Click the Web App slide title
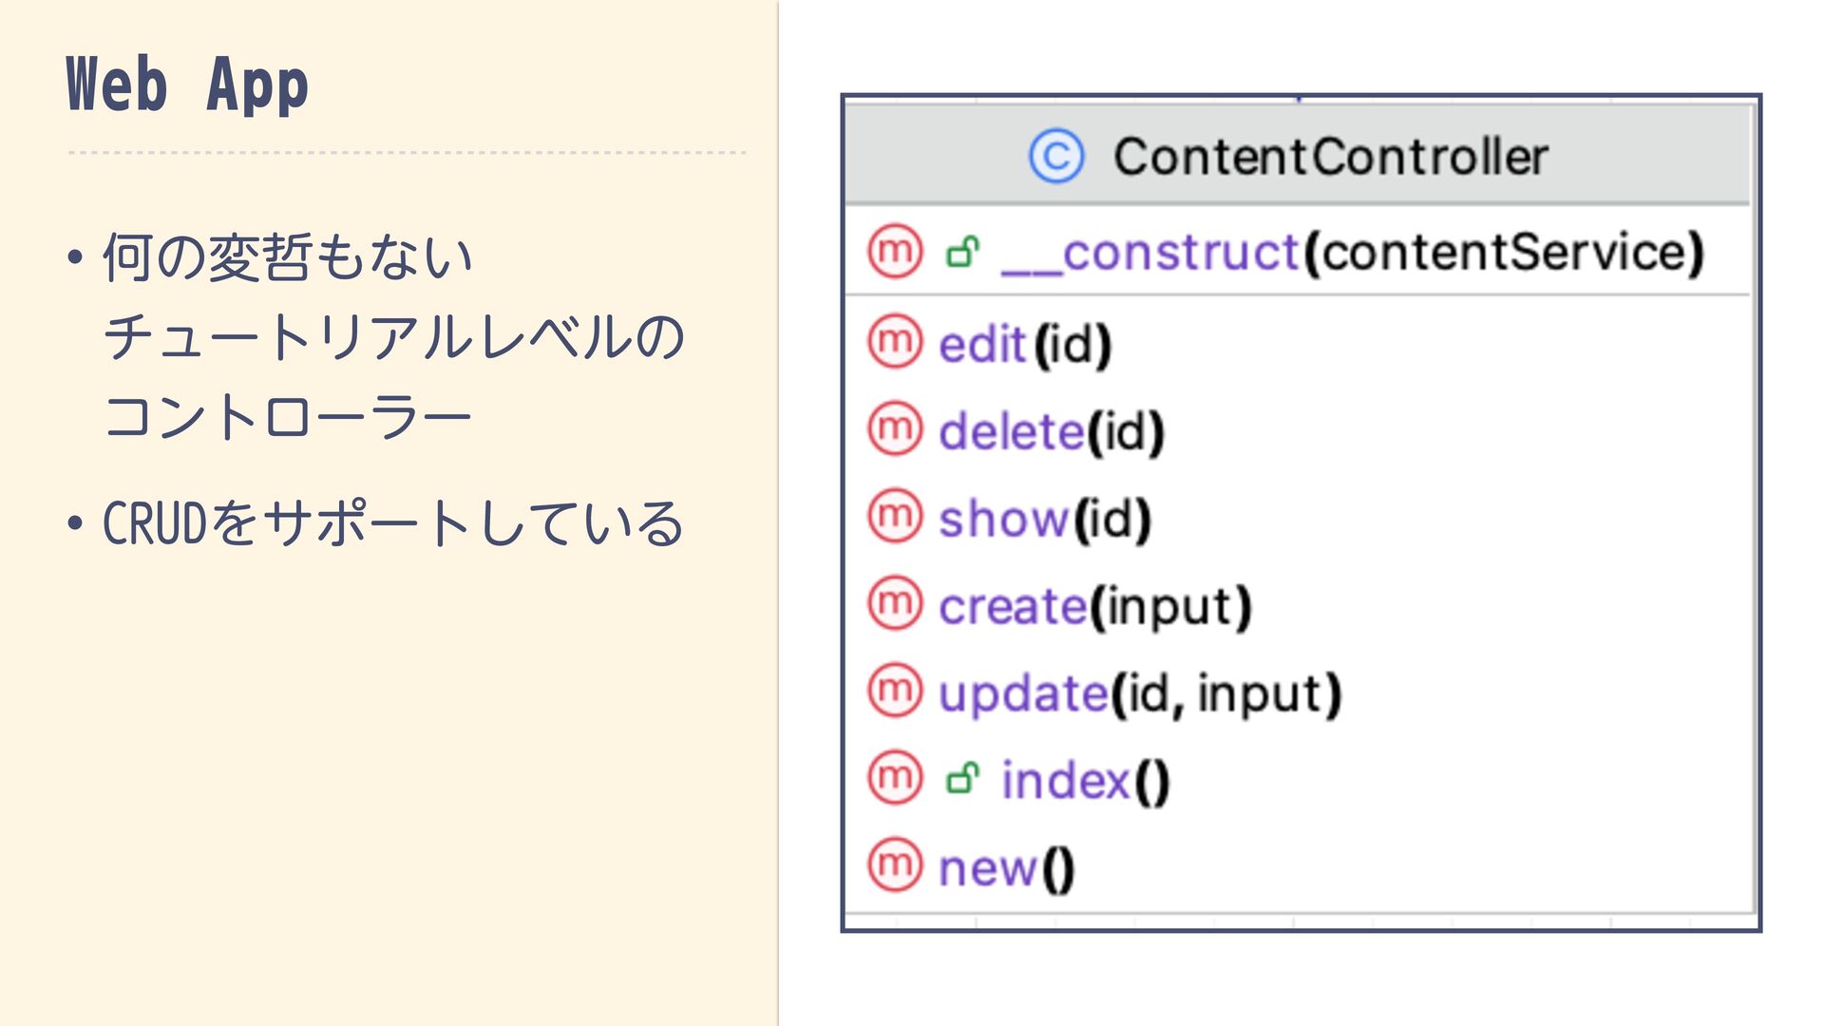Screen dimensions: 1824x1026 (x=187, y=85)
